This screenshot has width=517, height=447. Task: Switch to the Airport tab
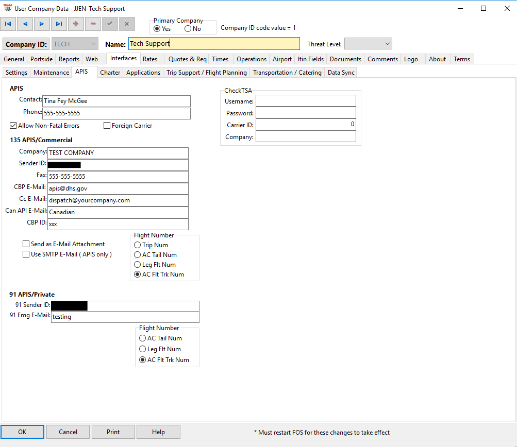click(x=282, y=59)
